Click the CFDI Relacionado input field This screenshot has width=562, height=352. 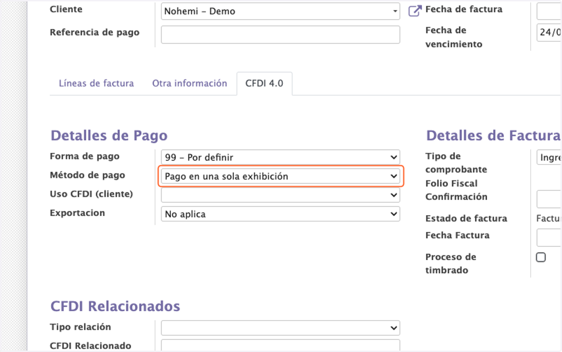tap(281, 345)
